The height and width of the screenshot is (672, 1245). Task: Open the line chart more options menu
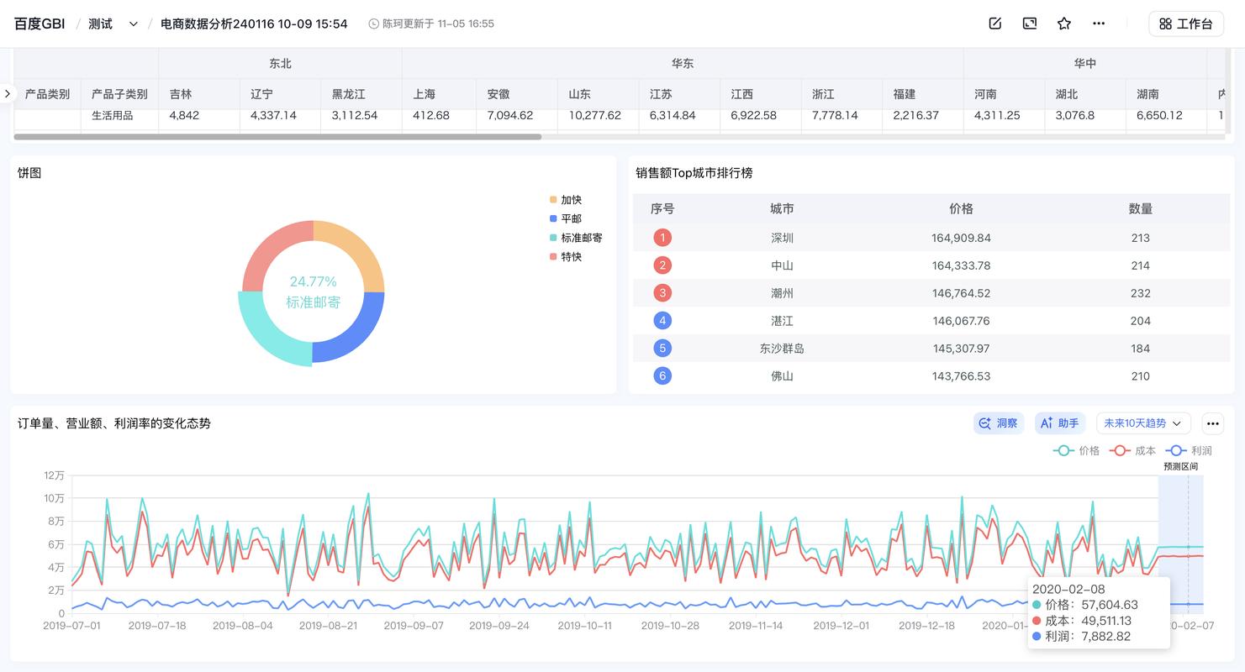pyautogui.click(x=1212, y=423)
